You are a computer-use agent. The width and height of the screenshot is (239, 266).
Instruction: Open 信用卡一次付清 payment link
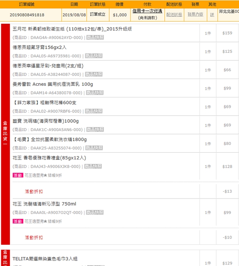click(147, 11)
